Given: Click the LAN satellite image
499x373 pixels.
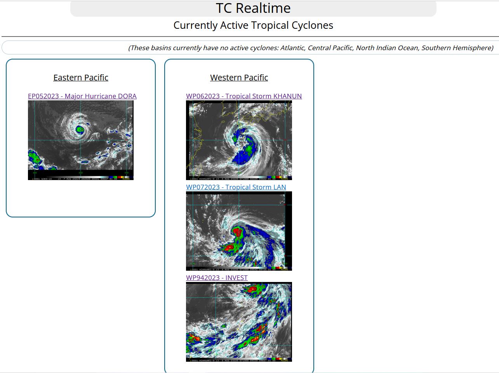Looking at the screenshot, I should 239,229.
